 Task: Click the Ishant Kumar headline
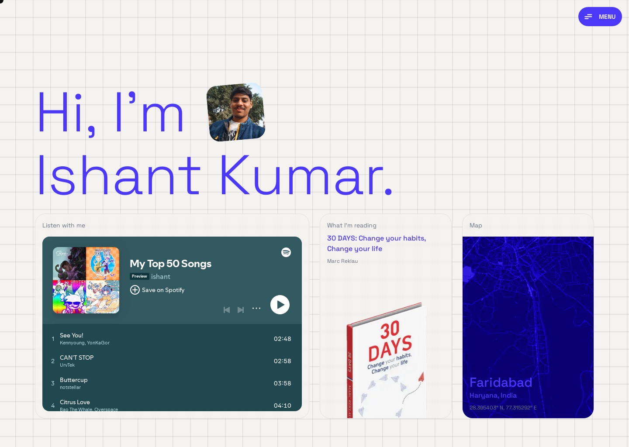pos(215,175)
